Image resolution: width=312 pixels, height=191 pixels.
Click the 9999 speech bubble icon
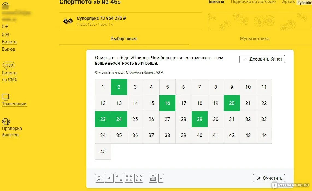[8, 65]
